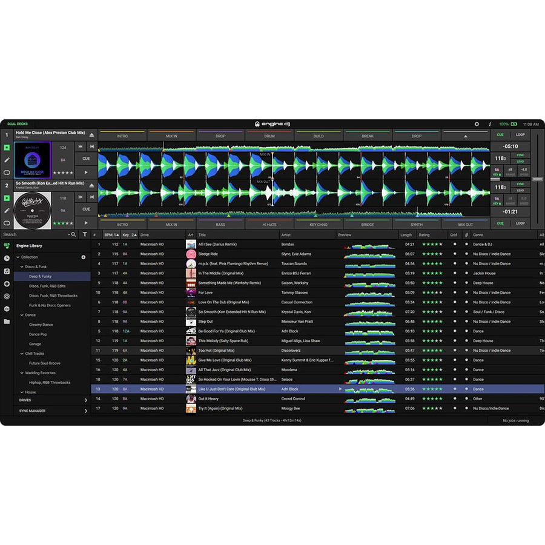The width and height of the screenshot is (545, 545).
Task: Toggle the green active button on deck 1
Action: [7, 147]
